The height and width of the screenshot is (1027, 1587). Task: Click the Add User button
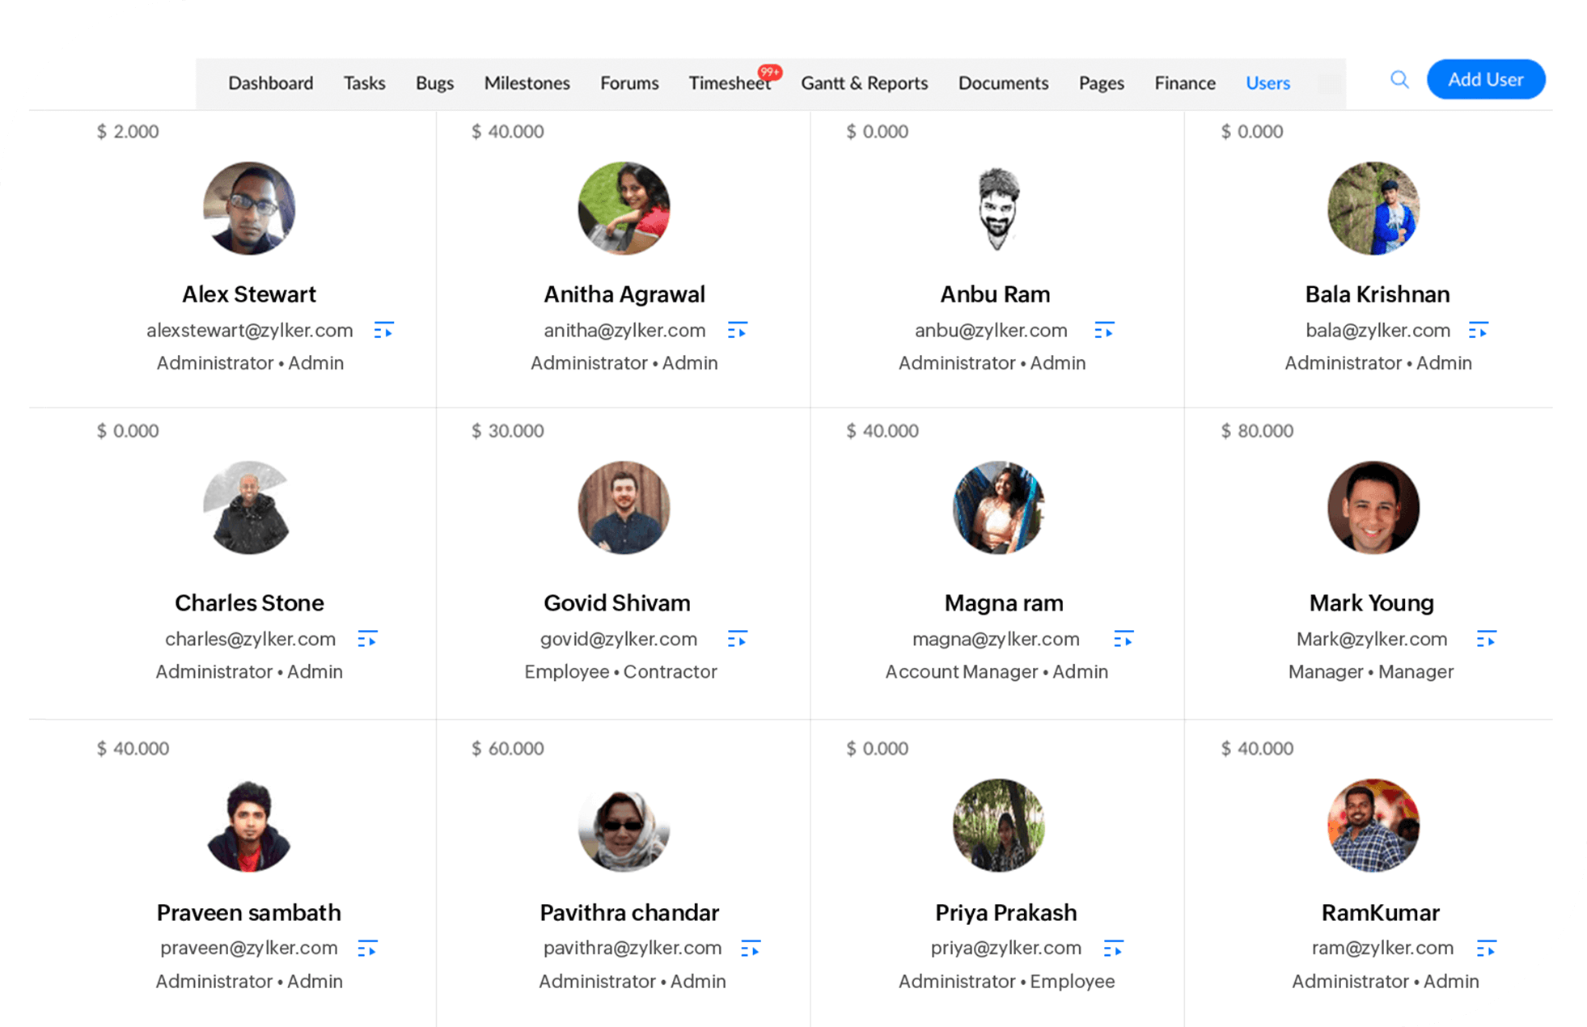tap(1485, 79)
